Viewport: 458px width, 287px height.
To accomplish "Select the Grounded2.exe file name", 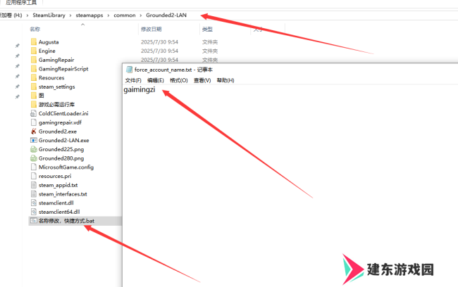I will coord(58,132).
